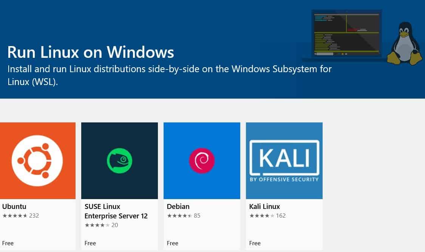
Task: View Ubuntu's star rating with 232 reviews
Action: pos(21,216)
